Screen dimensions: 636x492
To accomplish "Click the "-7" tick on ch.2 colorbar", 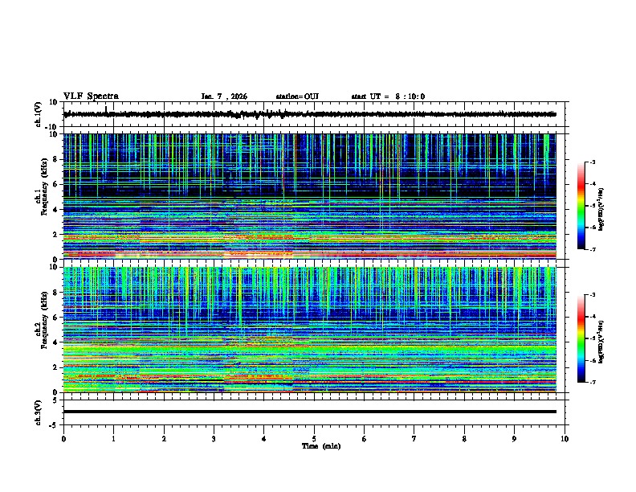I will [592, 383].
